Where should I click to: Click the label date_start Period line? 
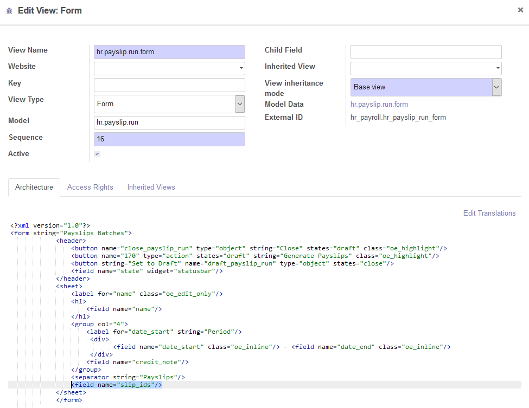[x=164, y=332]
